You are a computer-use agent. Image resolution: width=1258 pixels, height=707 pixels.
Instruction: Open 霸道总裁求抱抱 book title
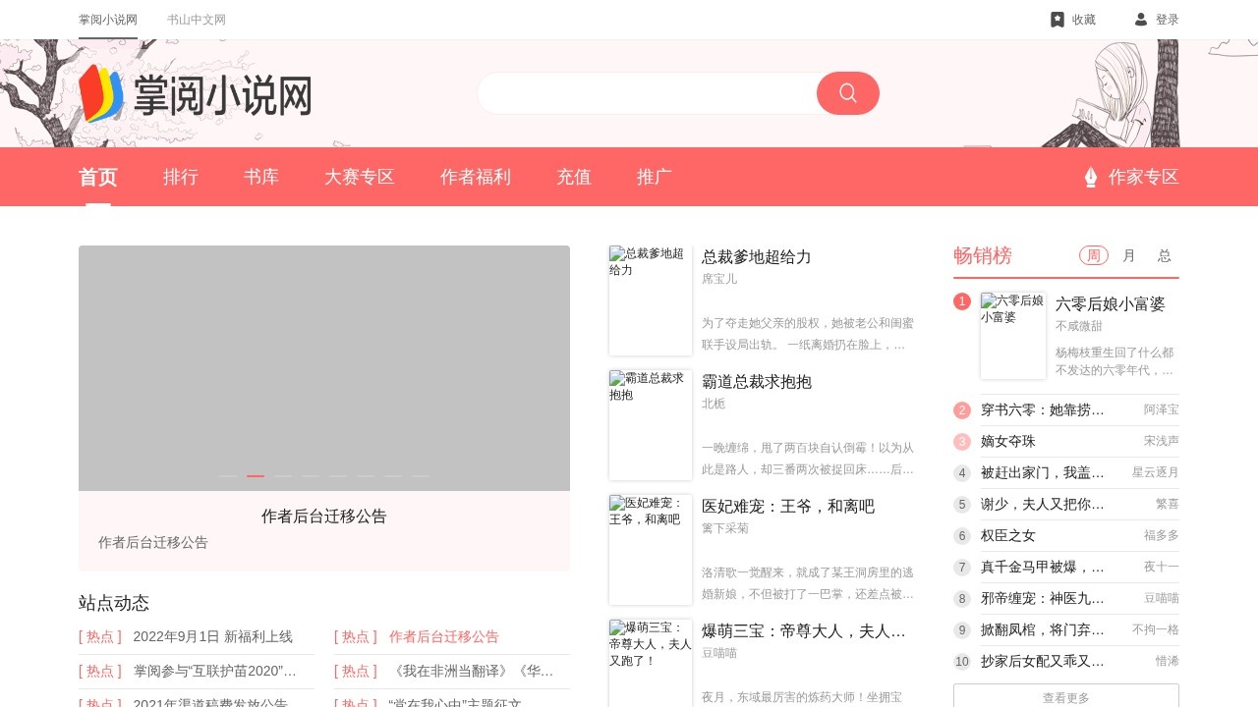tap(757, 382)
